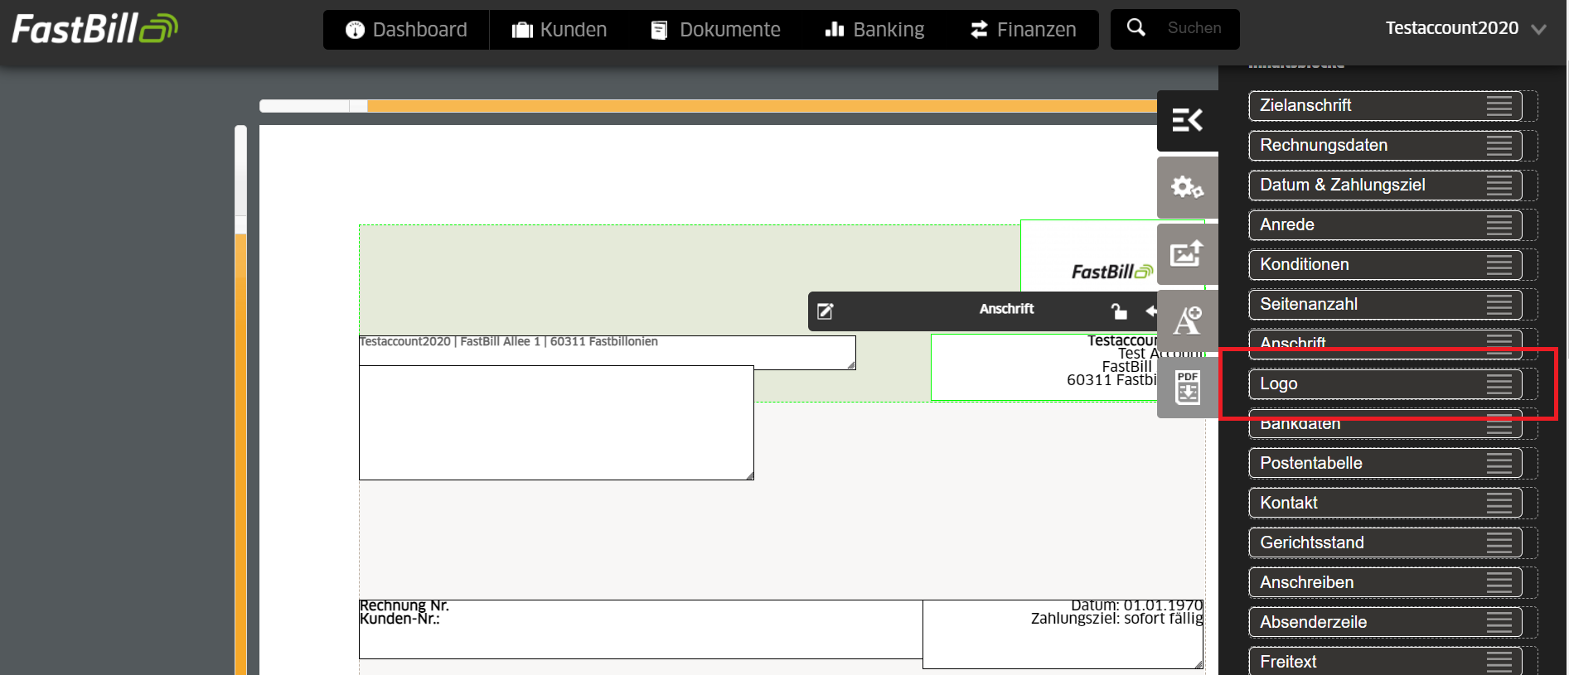
Task: Click drag handle icon of Kontakt
Action: 1499,503
